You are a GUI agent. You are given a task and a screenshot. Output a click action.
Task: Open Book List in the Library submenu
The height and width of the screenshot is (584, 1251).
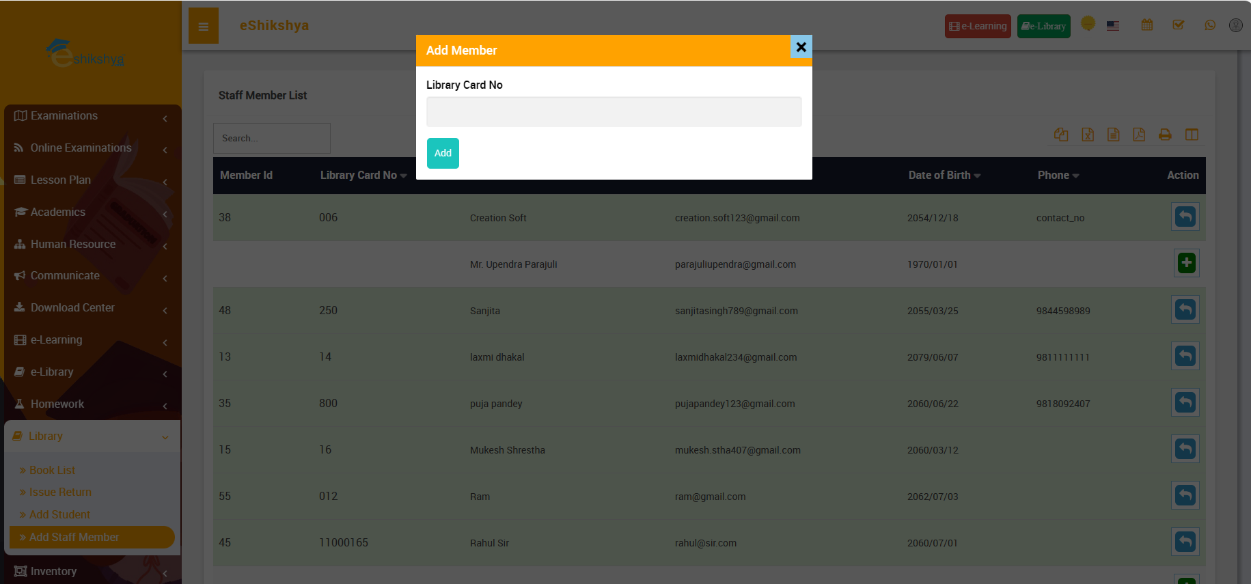pyautogui.click(x=52, y=470)
